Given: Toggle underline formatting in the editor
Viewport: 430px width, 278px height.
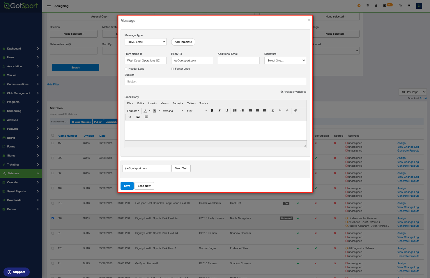Looking at the screenshot, I should click(226, 111).
